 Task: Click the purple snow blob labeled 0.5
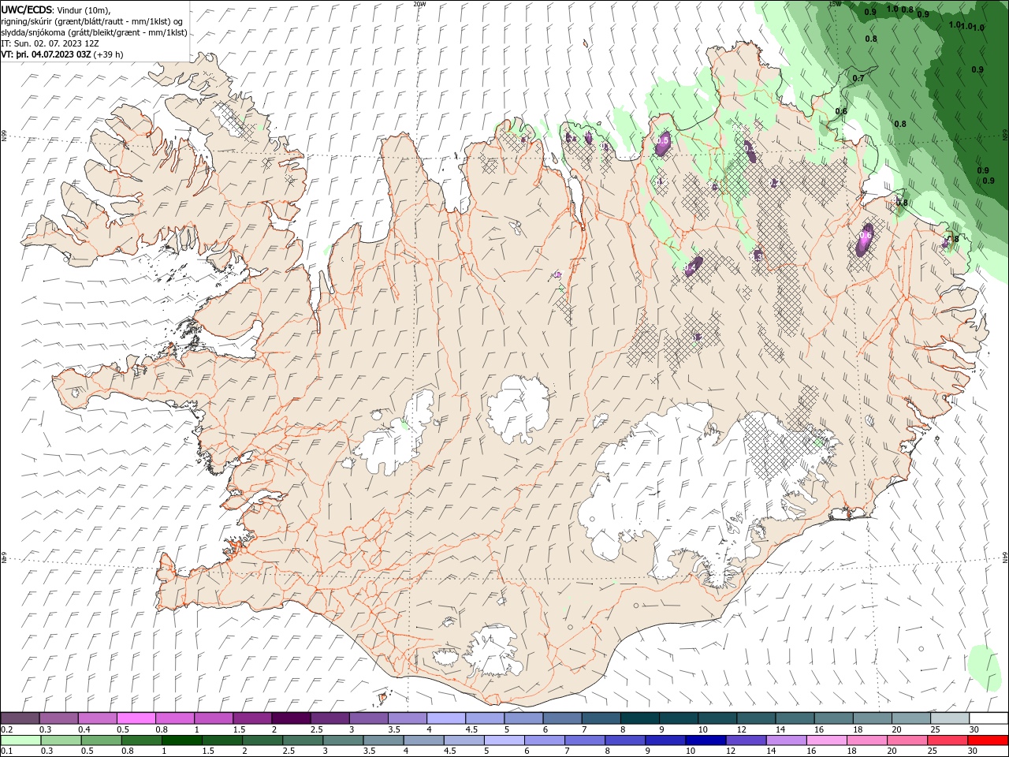[x=663, y=143]
